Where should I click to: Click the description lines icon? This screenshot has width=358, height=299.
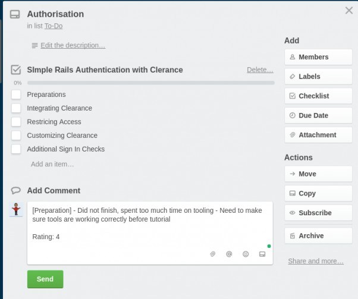point(34,46)
